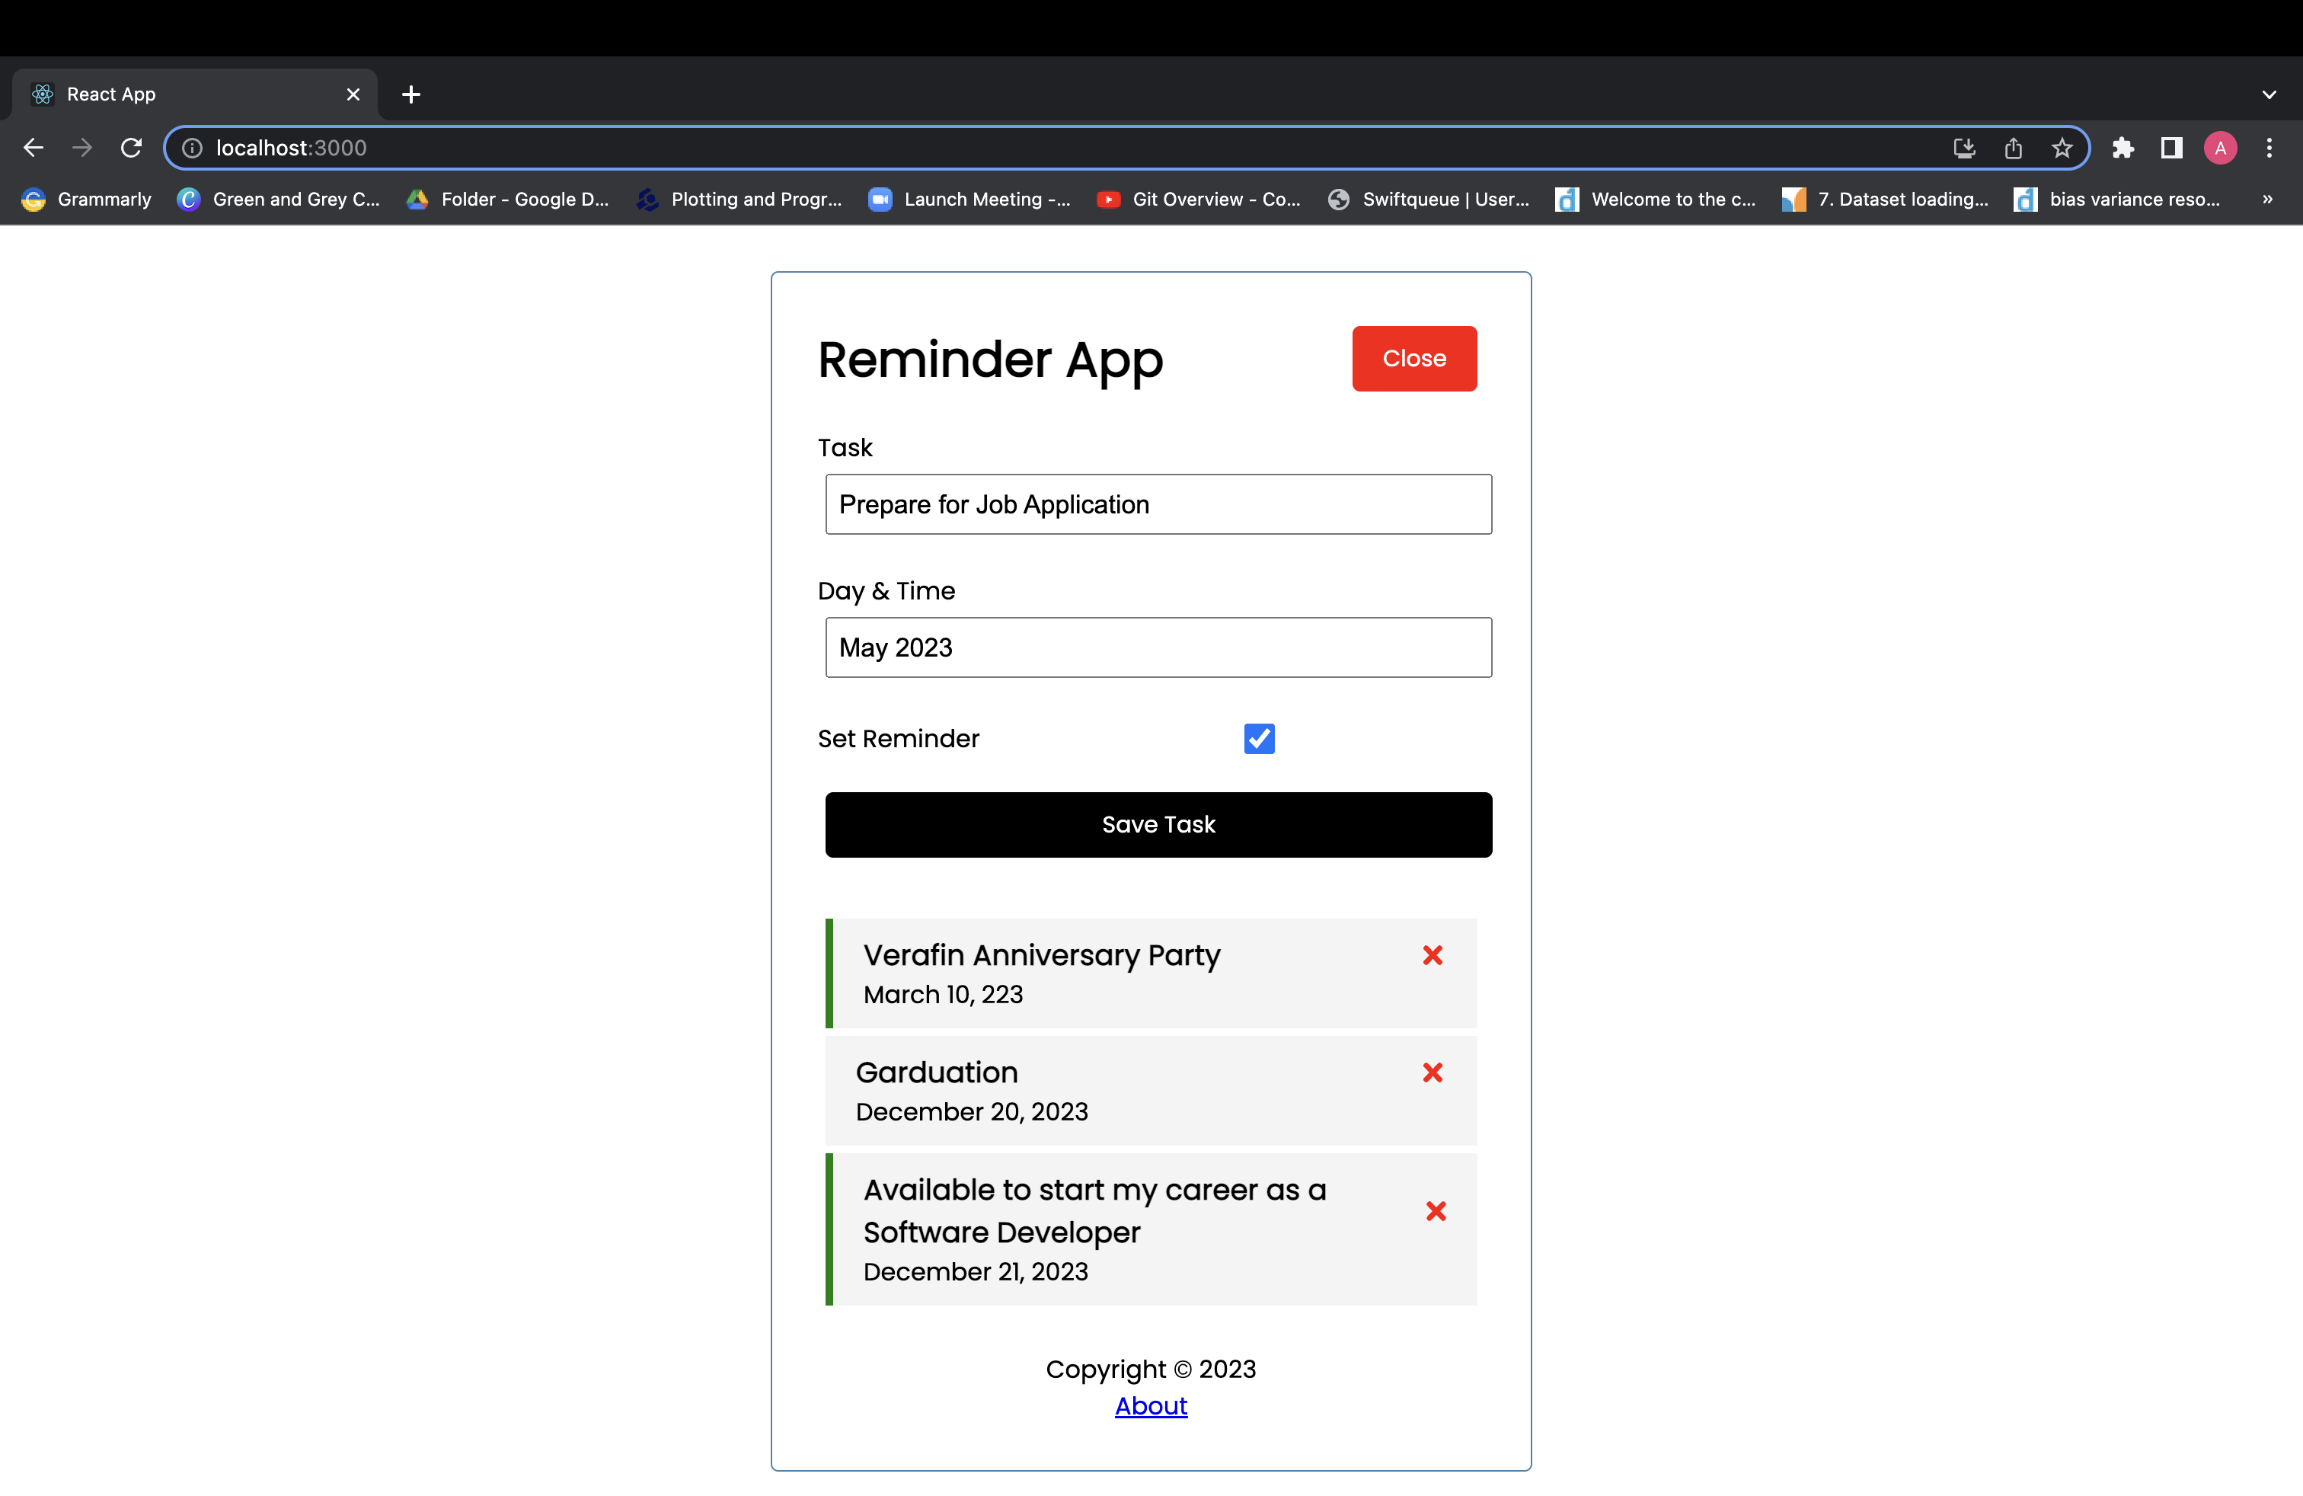Image resolution: width=2303 pixels, height=1496 pixels.
Task: Install app icon in address bar
Action: coord(1963,147)
